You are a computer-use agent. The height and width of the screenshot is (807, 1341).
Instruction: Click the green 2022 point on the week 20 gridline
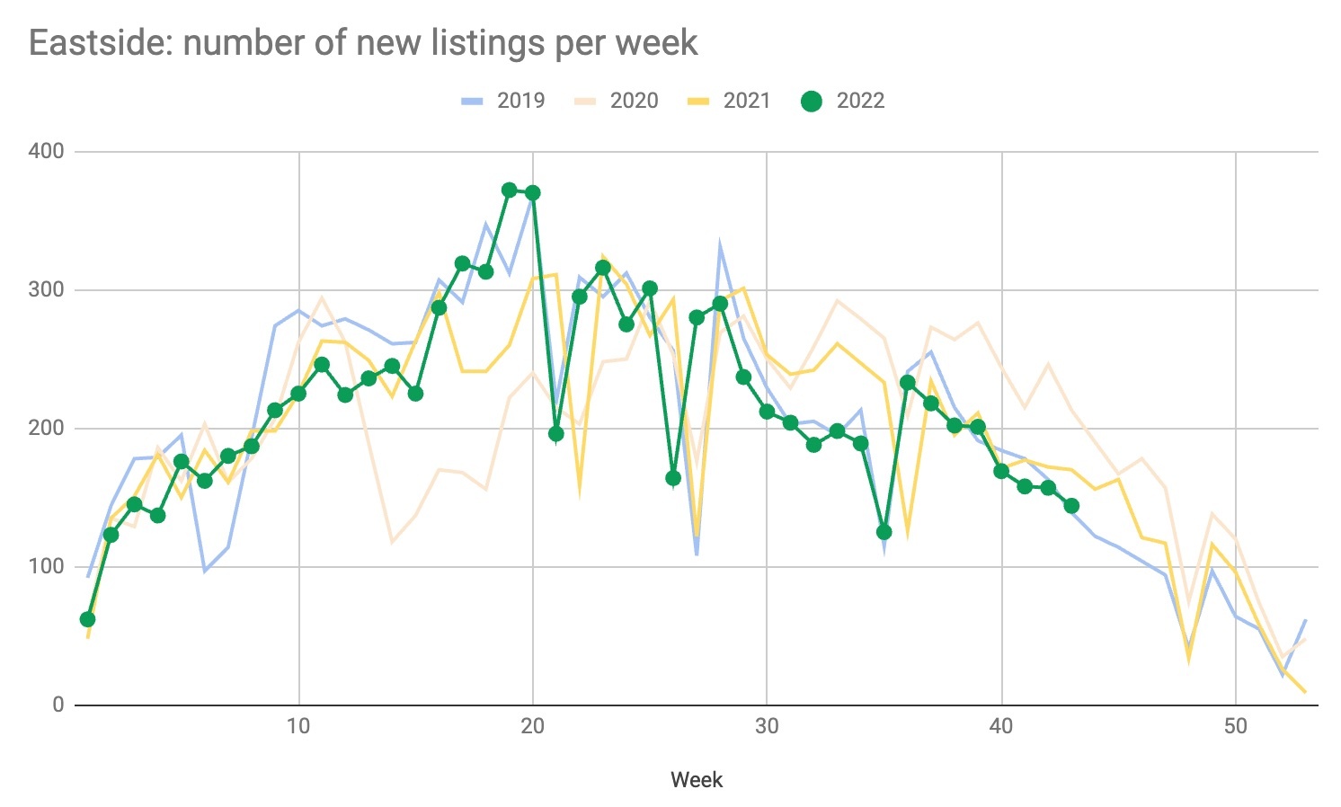532,192
